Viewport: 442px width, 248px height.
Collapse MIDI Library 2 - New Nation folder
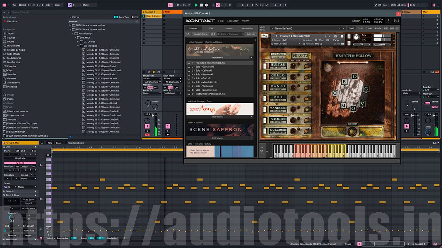coord(70,29)
